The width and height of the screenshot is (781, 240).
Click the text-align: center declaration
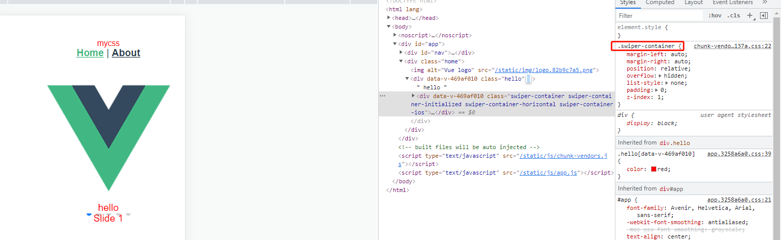(x=658, y=236)
